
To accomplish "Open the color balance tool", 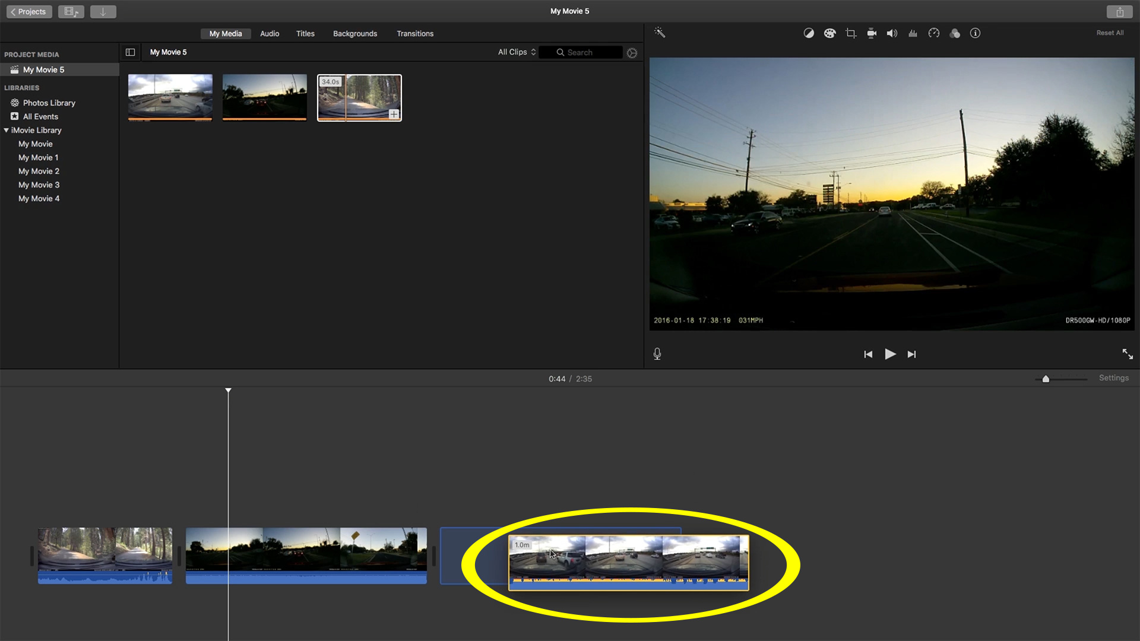I will 809,33.
